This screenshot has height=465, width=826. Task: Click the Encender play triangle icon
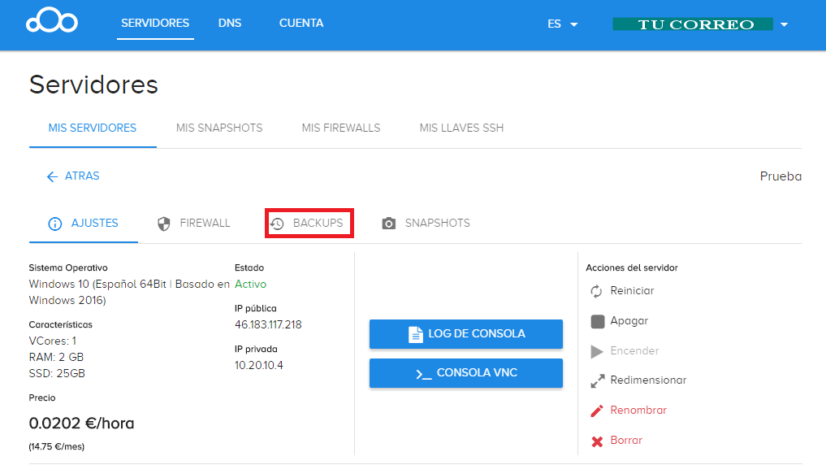point(597,351)
